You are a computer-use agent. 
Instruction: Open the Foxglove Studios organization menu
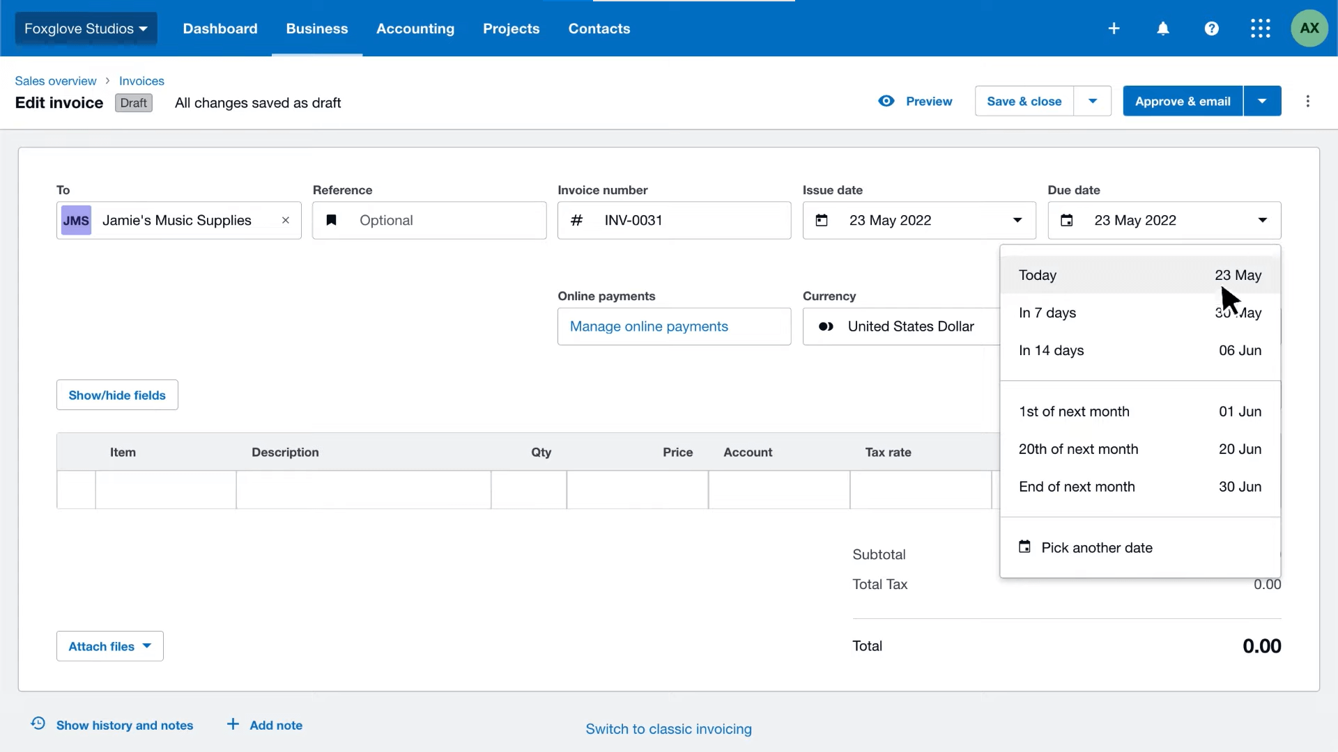click(86, 29)
